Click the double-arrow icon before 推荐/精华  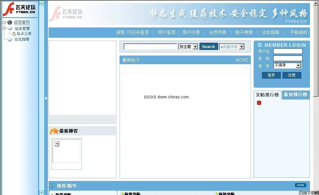(52, 185)
